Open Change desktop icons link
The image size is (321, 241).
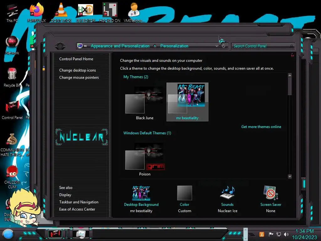78,70
